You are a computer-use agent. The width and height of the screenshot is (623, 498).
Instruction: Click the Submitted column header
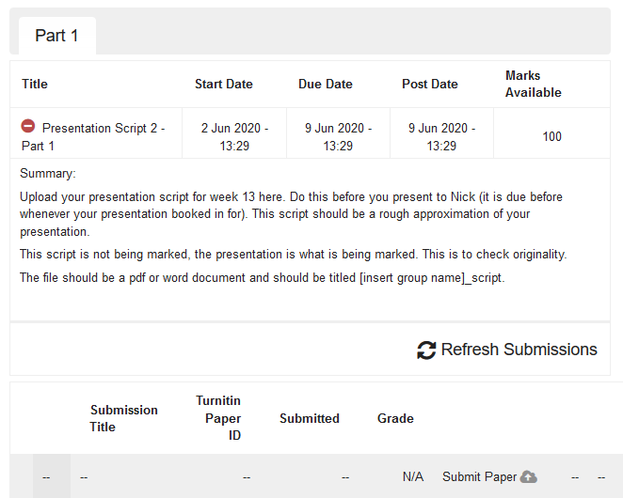coord(309,418)
